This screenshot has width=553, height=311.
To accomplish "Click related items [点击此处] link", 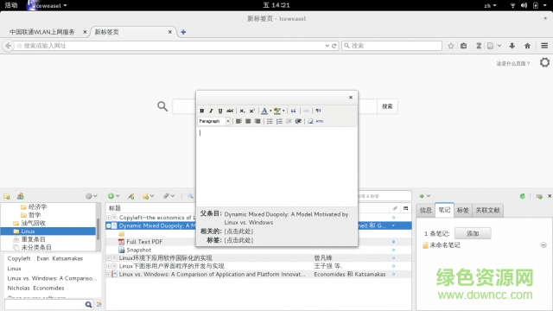I will point(238,232).
